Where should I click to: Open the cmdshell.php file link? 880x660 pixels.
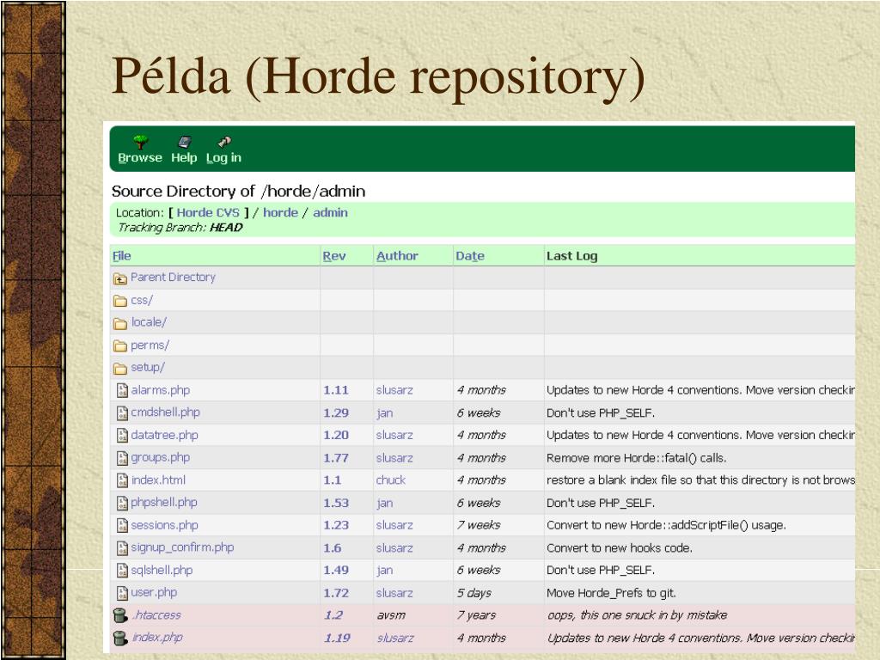166,412
